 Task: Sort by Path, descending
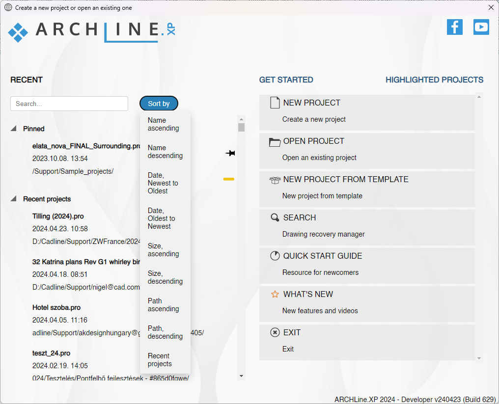(165, 332)
